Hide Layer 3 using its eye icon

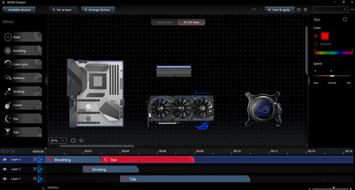(5, 159)
